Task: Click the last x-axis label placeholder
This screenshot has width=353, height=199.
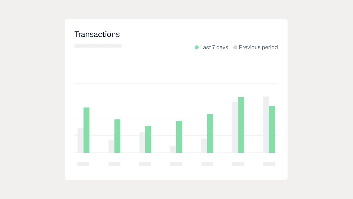Action: pyautogui.click(x=269, y=164)
